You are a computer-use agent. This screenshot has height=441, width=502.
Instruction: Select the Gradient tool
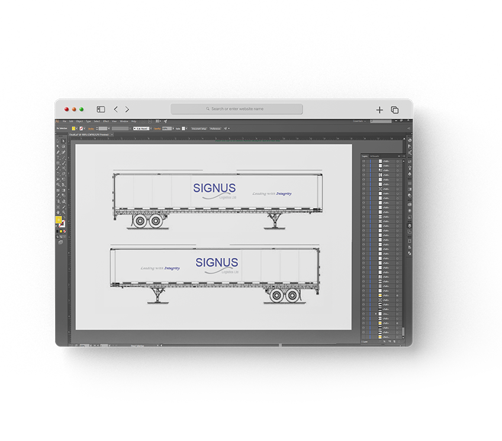tap(64, 190)
